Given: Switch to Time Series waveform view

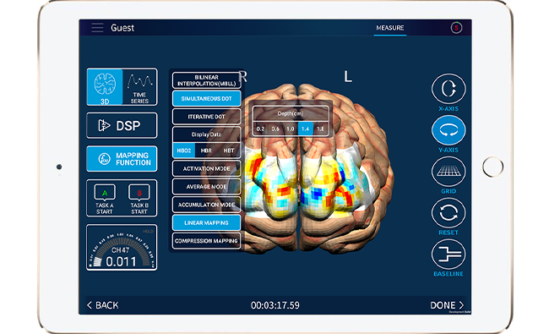Looking at the screenshot, I should pos(139,87).
